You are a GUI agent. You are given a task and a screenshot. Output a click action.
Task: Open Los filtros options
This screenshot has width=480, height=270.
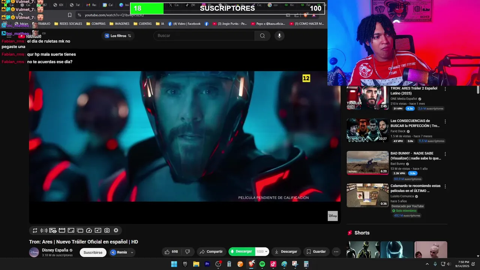[x=118, y=36]
